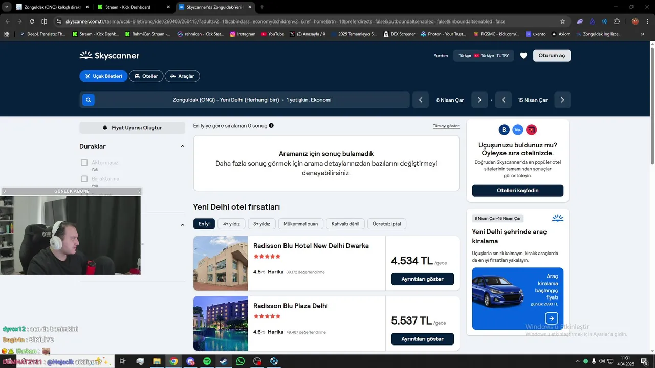Image resolution: width=655 pixels, height=368 pixels.
Task: Open the DeepL Translate bookmark
Action: coord(43,34)
